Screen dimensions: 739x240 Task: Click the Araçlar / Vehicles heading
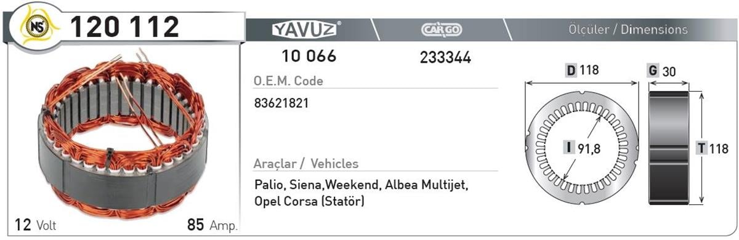306,164
